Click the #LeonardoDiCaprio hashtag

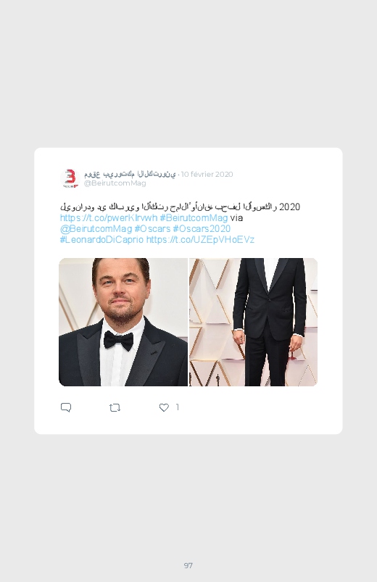click(x=101, y=239)
